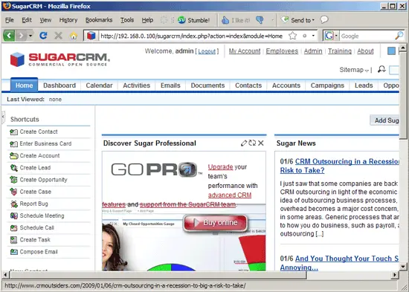The image size is (409, 292).
Task: Click the Firefox back arrow button
Action: point(9,36)
